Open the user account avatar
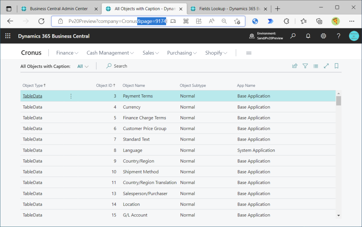The image size is (362, 227). (354, 36)
